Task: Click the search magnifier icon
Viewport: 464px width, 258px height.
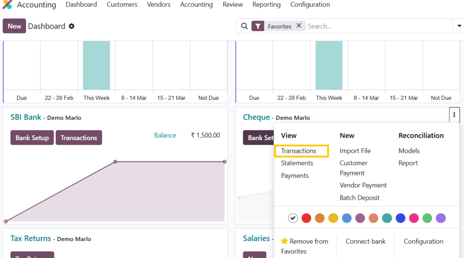Action: pyautogui.click(x=244, y=26)
